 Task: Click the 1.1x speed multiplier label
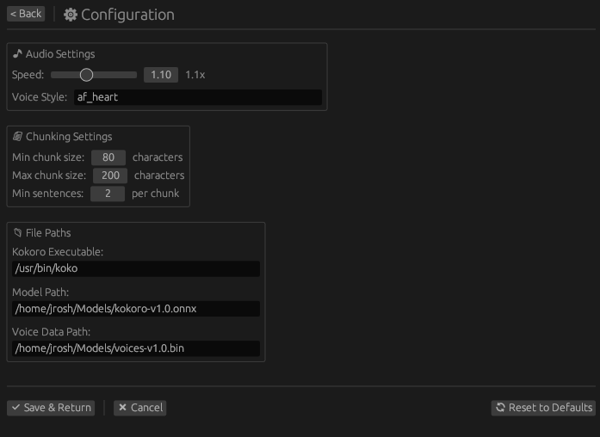pyautogui.click(x=195, y=75)
